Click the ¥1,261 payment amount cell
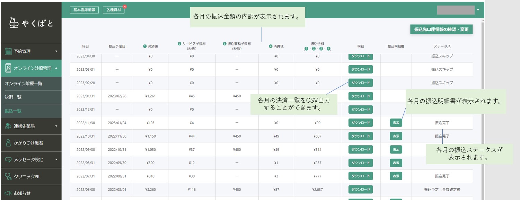Screen dimensions: 520x200 point(150,96)
